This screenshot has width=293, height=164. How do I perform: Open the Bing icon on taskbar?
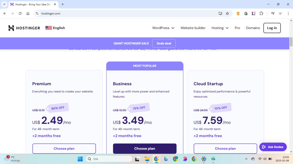[x=166, y=159]
